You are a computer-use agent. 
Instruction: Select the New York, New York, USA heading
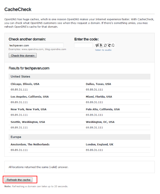point(29,109)
